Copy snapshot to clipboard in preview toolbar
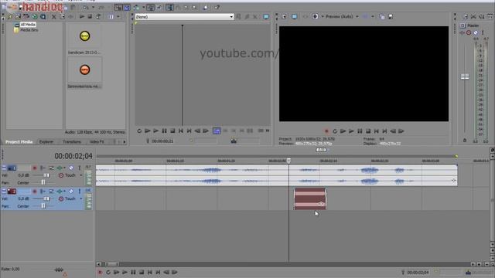 click(382, 16)
